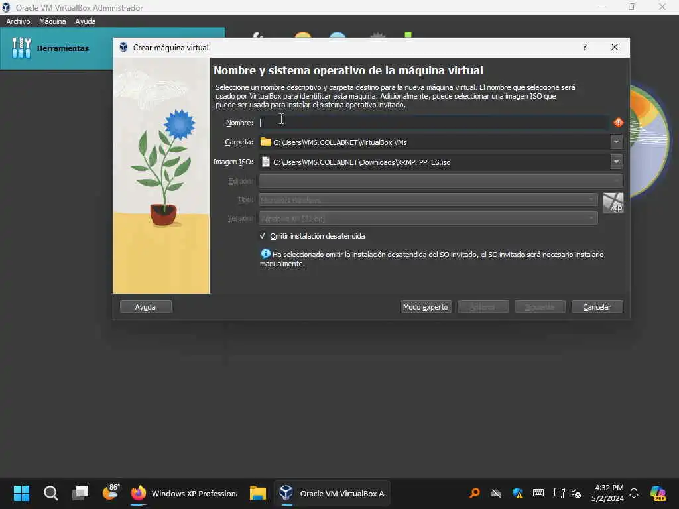Open taskbar Search
This screenshot has width=679, height=509.
pyautogui.click(x=50, y=493)
